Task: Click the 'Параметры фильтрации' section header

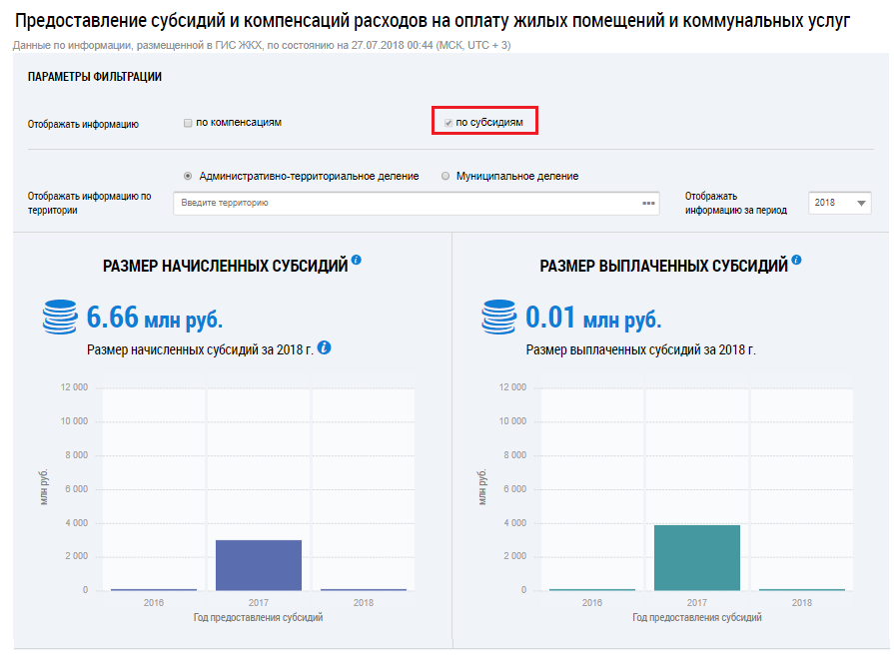Action: 95,77
